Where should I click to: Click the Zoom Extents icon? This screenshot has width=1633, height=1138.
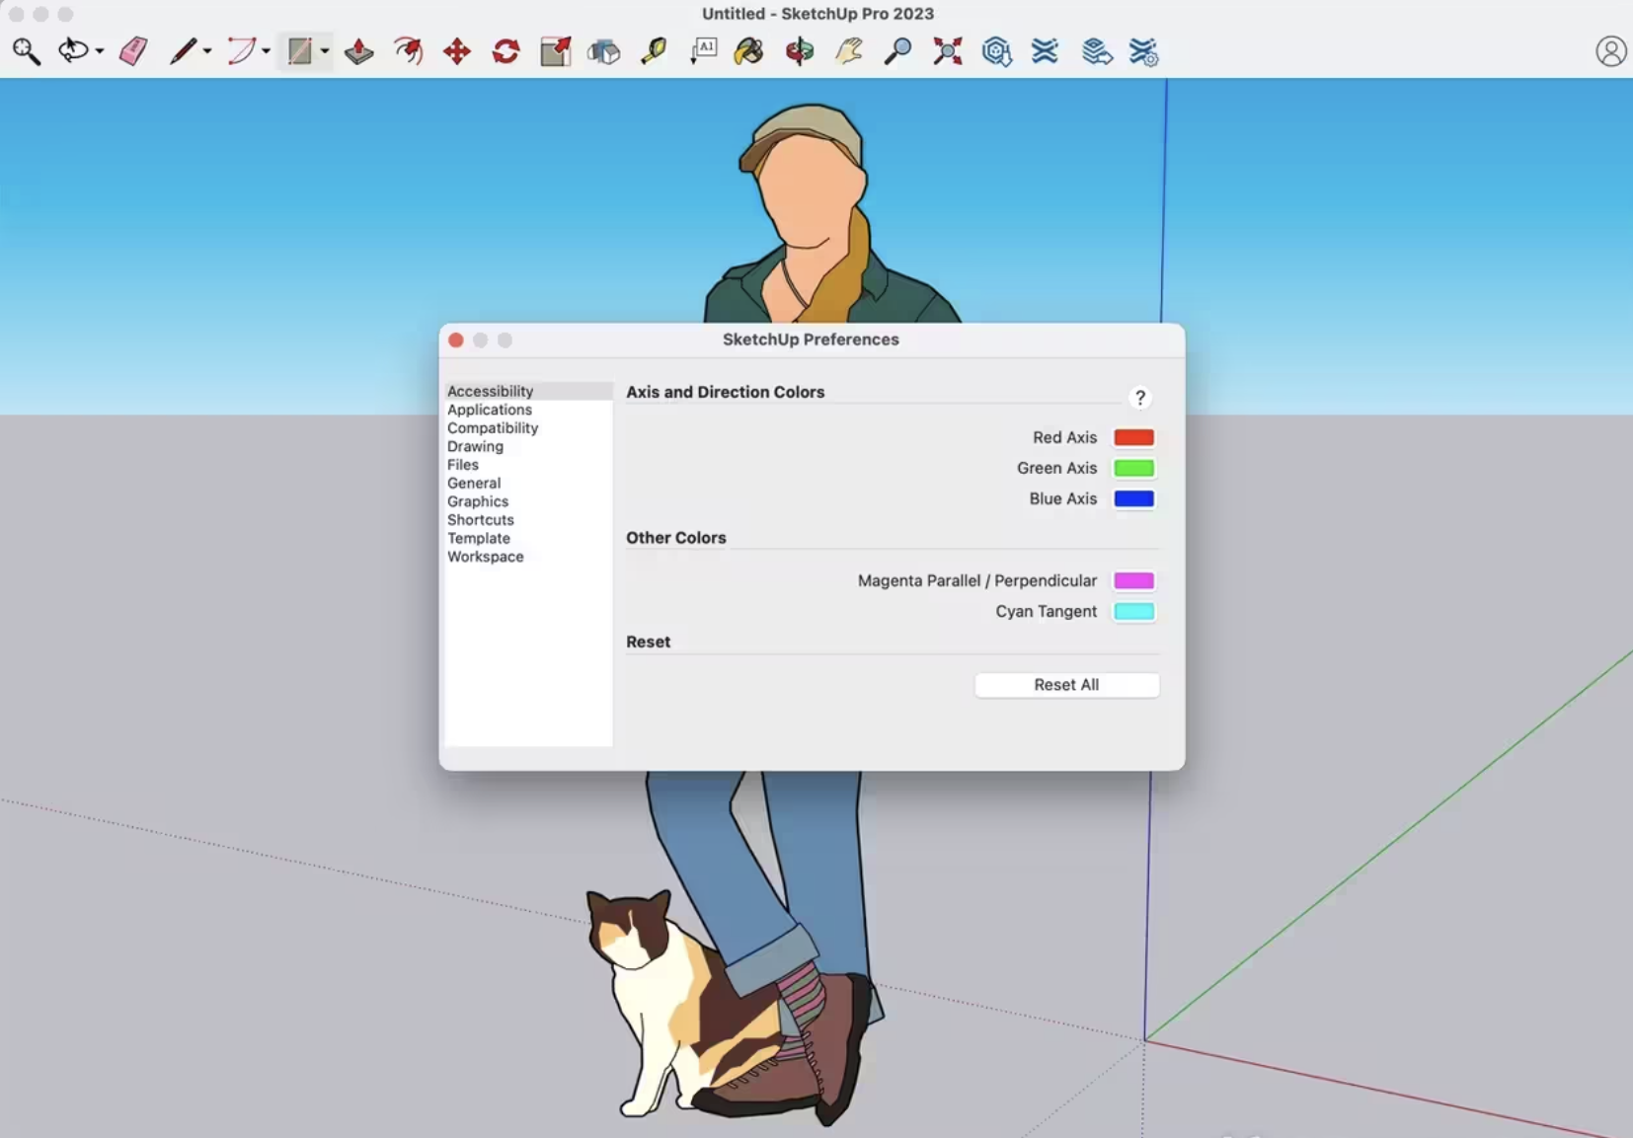coord(947,51)
